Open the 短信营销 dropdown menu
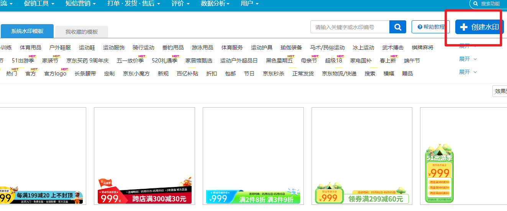Screen dimensions: 507x211 click(80, 3)
